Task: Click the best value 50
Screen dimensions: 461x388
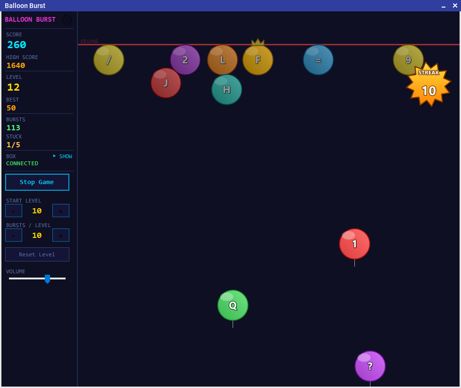Action: 11,108
